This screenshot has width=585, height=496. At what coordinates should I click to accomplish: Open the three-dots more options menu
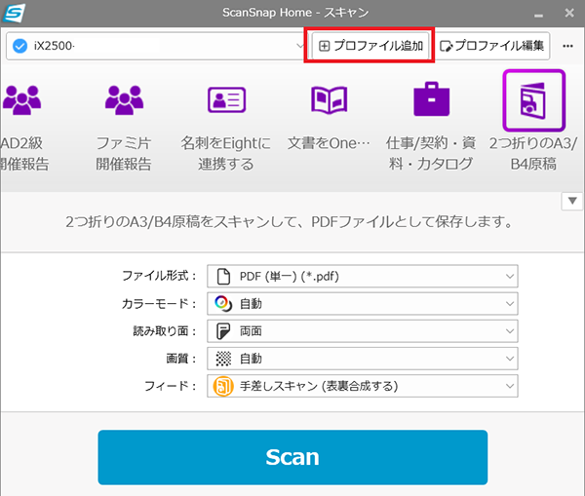[567, 46]
